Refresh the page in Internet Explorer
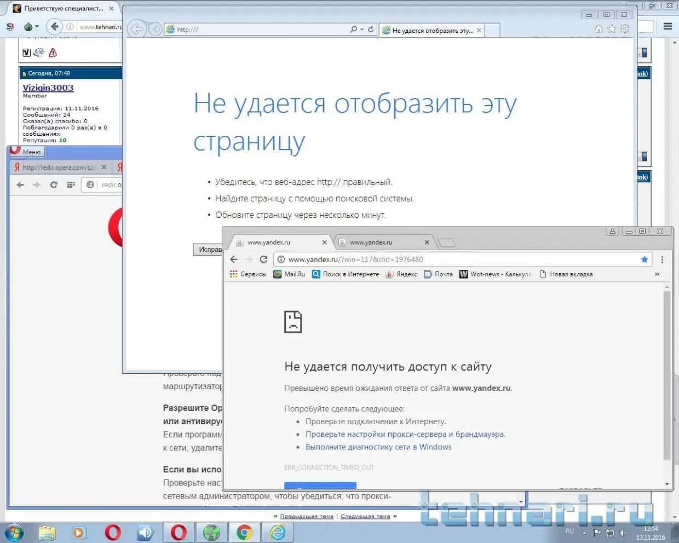The height and width of the screenshot is (543, 679). (x=371, y=30)
